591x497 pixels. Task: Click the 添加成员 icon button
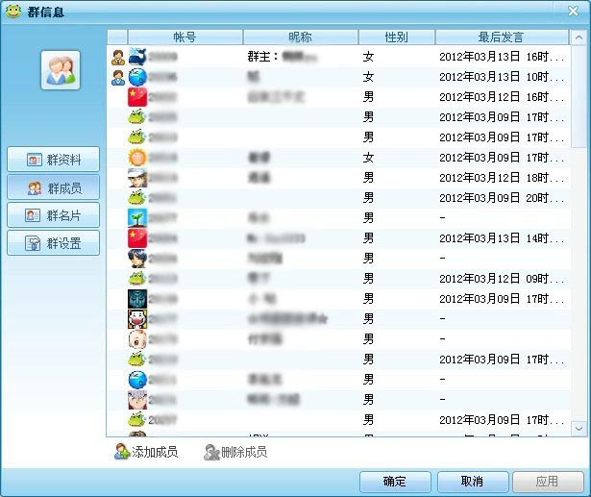(145, 452)
